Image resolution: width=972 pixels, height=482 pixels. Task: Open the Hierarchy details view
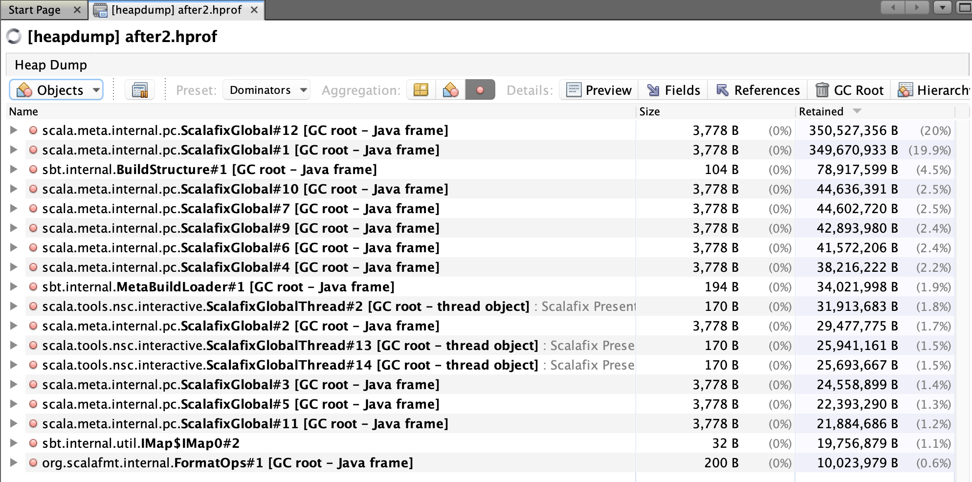click(931, 90)
